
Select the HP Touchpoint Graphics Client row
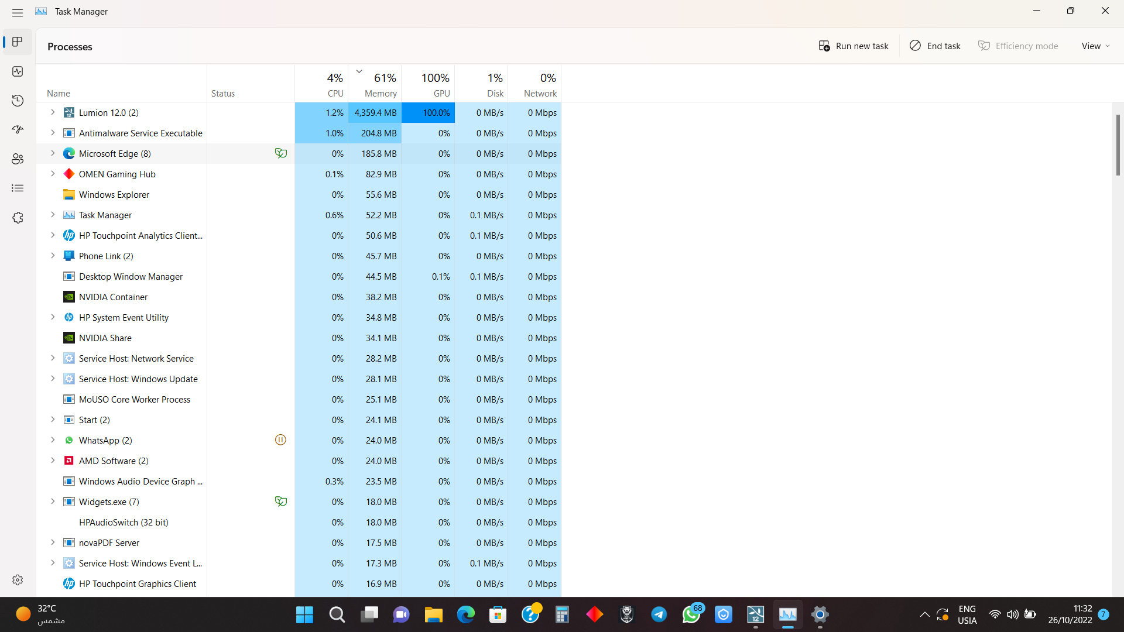(299, 583)
